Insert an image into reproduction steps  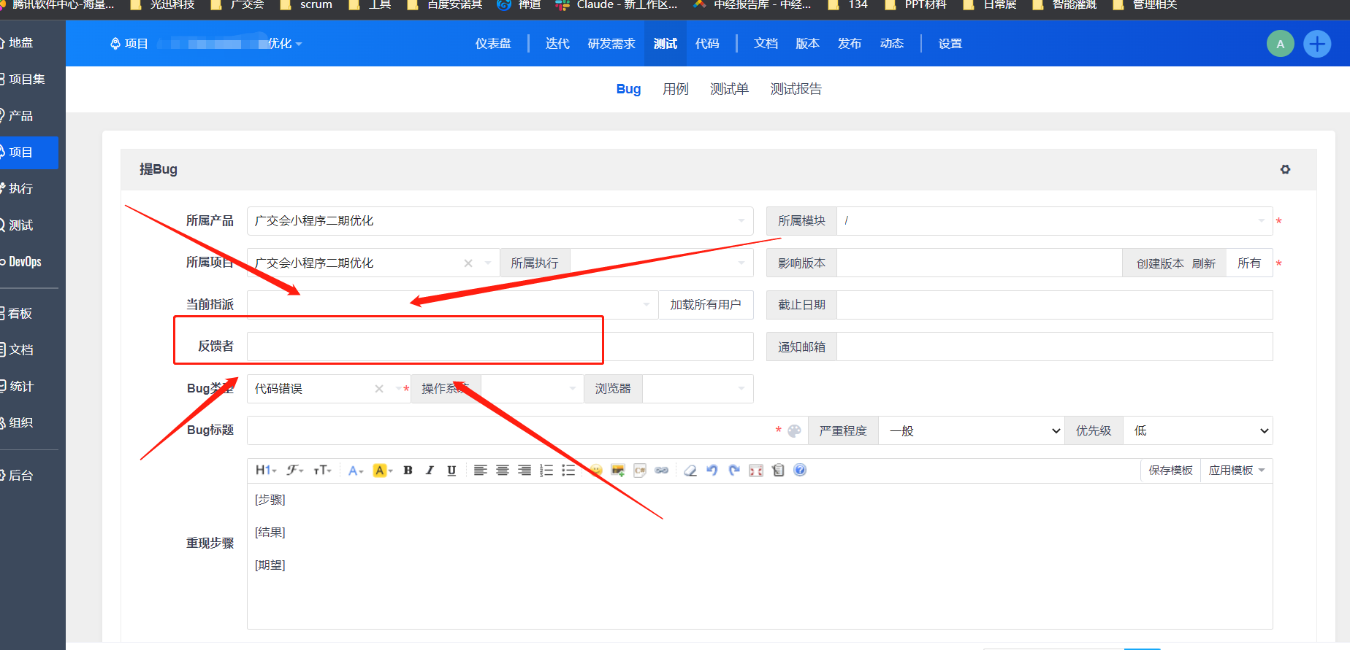coord(618,471)
